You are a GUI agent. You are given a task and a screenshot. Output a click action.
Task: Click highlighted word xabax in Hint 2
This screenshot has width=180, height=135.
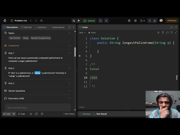(37, 73)
